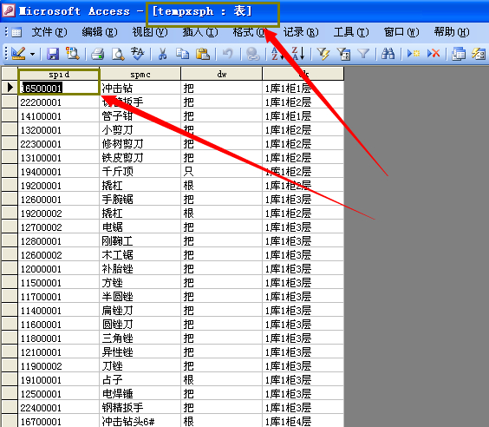The height and width of the screenshot is (427, 489).
Task: Click the Sort Descending Z-A icon
Action: point(298,54)
